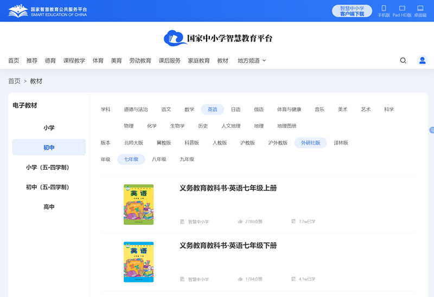Filter subject by 语文
The height and width of the screenshot is (297, 434).
[x=166, y=109]
